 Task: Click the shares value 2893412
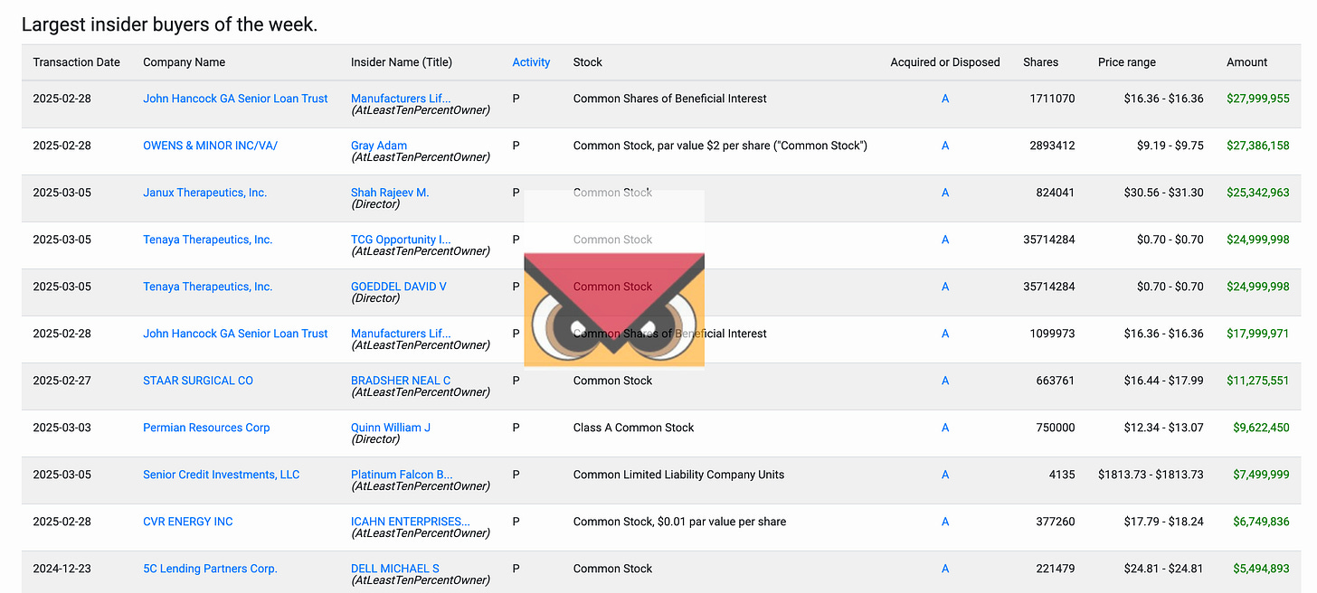coord(1051,146)
